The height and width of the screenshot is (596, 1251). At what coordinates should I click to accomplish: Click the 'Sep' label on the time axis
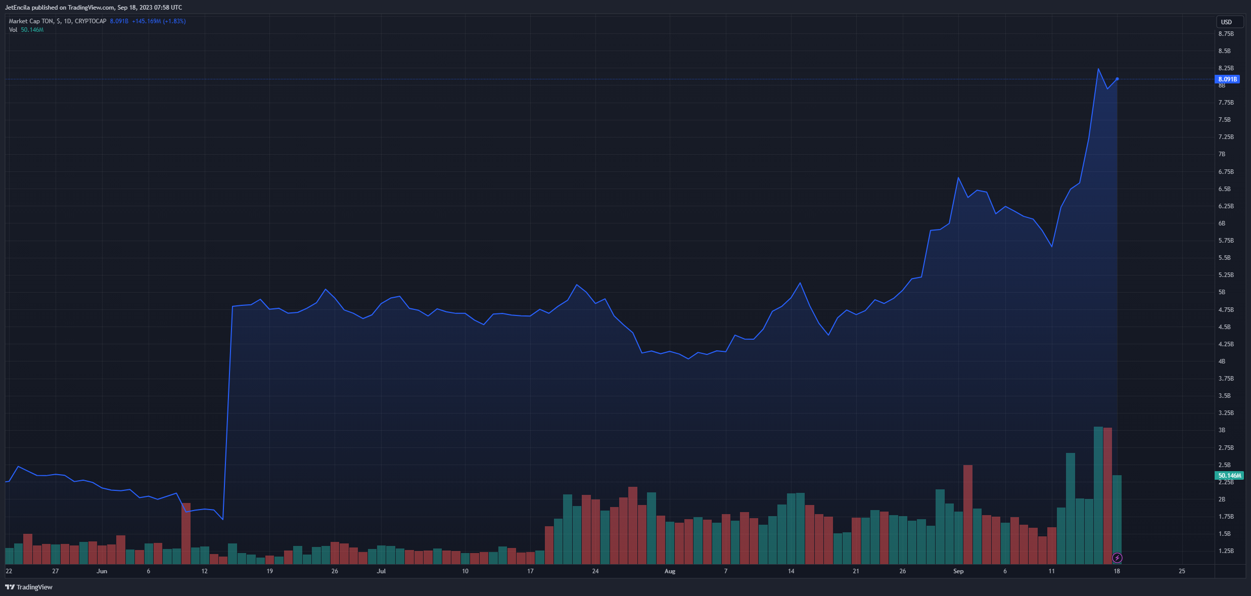pyautogui.click(x=958, y=571)
